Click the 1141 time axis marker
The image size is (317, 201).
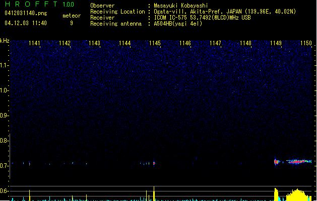(34, 43)
